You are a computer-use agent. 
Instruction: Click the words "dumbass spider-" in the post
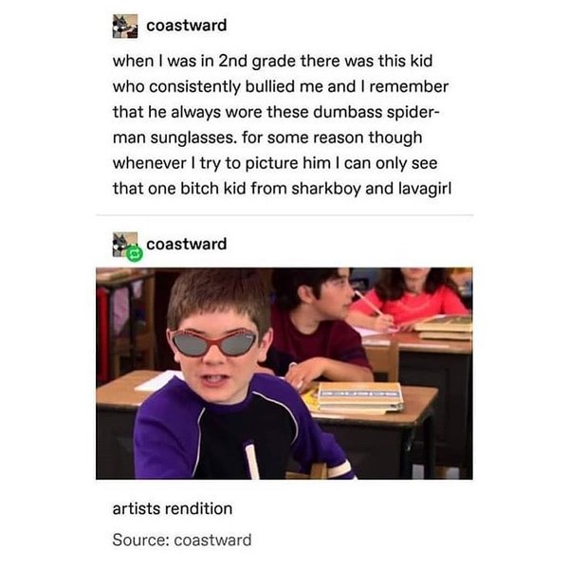click(376, 112)
